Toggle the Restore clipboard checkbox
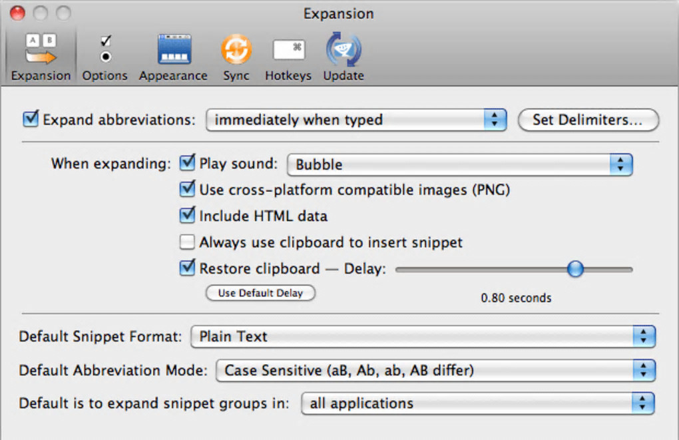The image size is (679, 440). 187,268
